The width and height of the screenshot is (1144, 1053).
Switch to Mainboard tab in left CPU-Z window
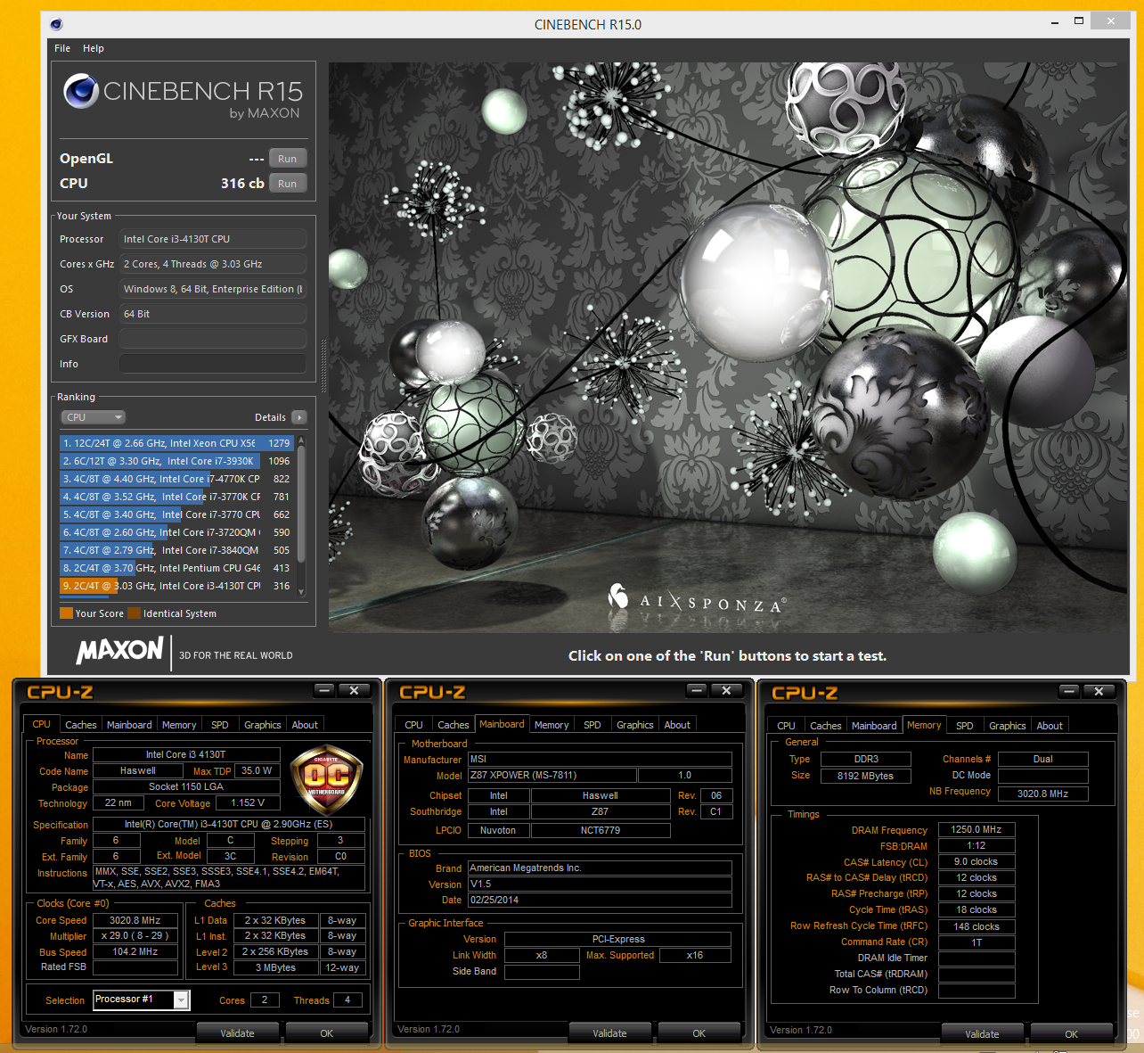[129, 725]
